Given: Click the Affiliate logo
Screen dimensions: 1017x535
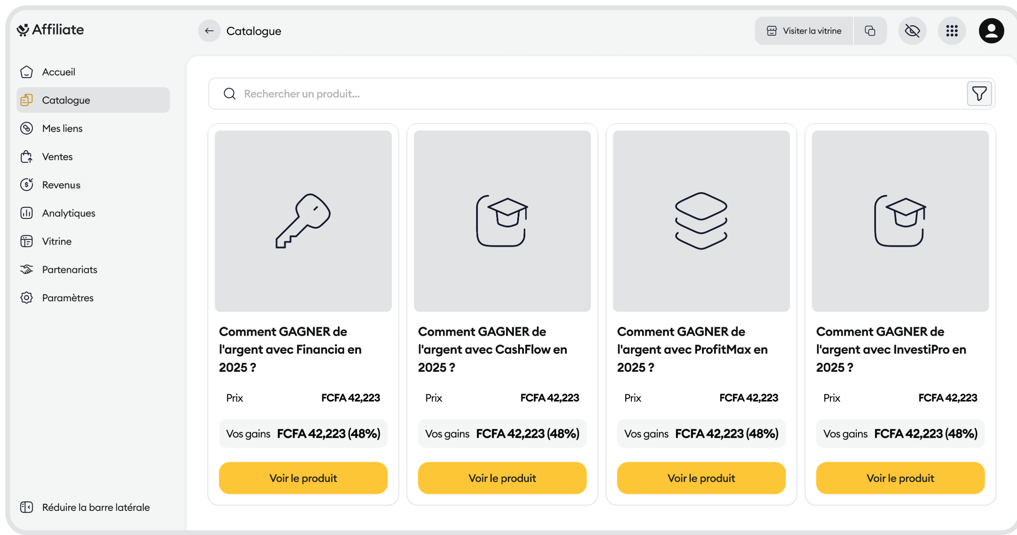Looking at the screenshot, I should click(50, 30).
